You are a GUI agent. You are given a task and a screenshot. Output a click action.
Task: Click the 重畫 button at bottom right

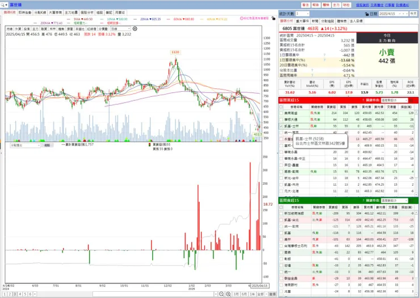coord(272,294)
